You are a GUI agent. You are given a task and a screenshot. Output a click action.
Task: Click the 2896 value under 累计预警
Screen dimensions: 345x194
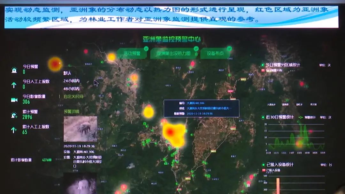point(27,117)
